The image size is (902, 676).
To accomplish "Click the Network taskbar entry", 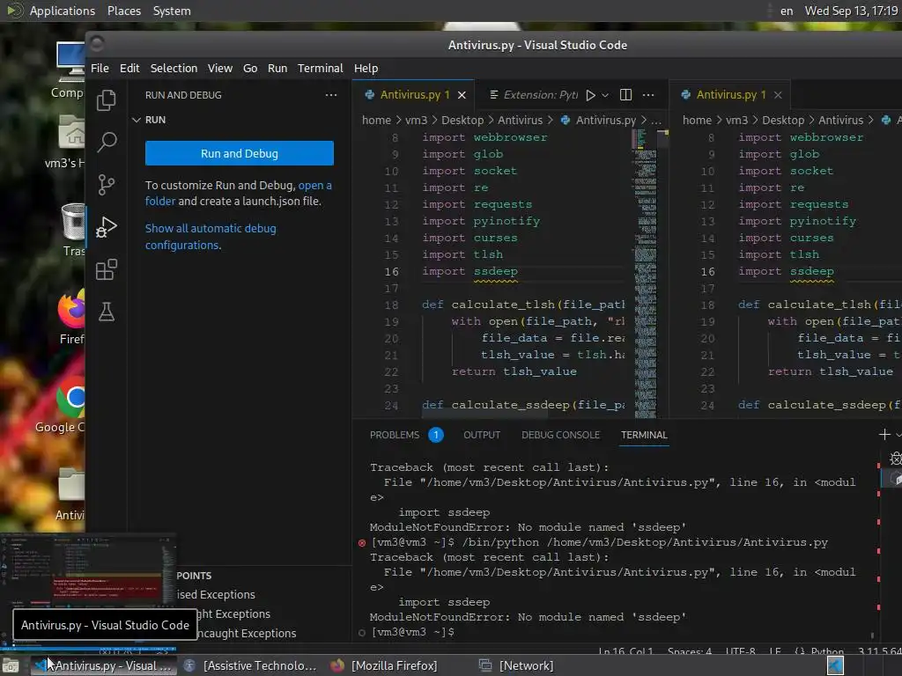I will 516,665.
